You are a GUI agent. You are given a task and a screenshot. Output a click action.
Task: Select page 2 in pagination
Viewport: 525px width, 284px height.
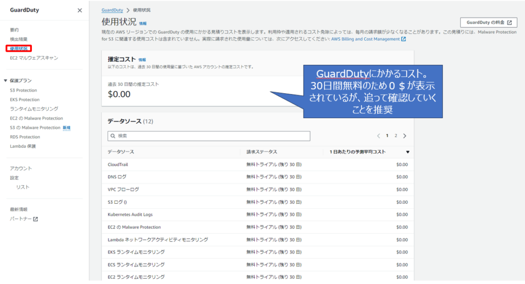click(396, 136)
